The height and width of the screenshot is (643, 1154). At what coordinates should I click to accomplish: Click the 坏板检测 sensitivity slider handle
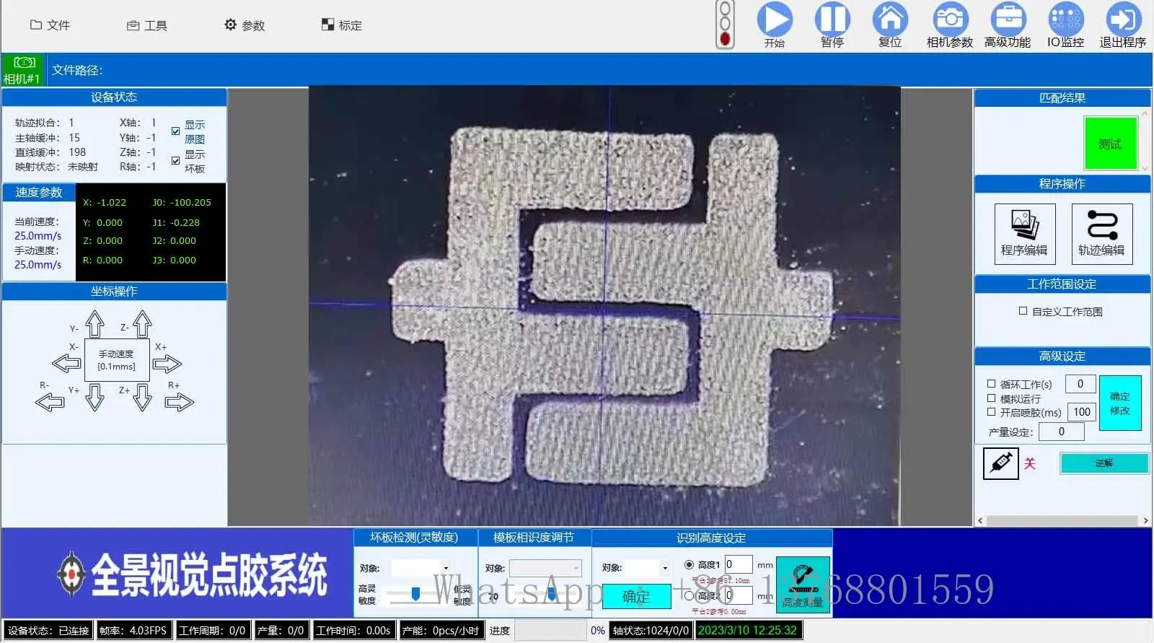(415, 593)
